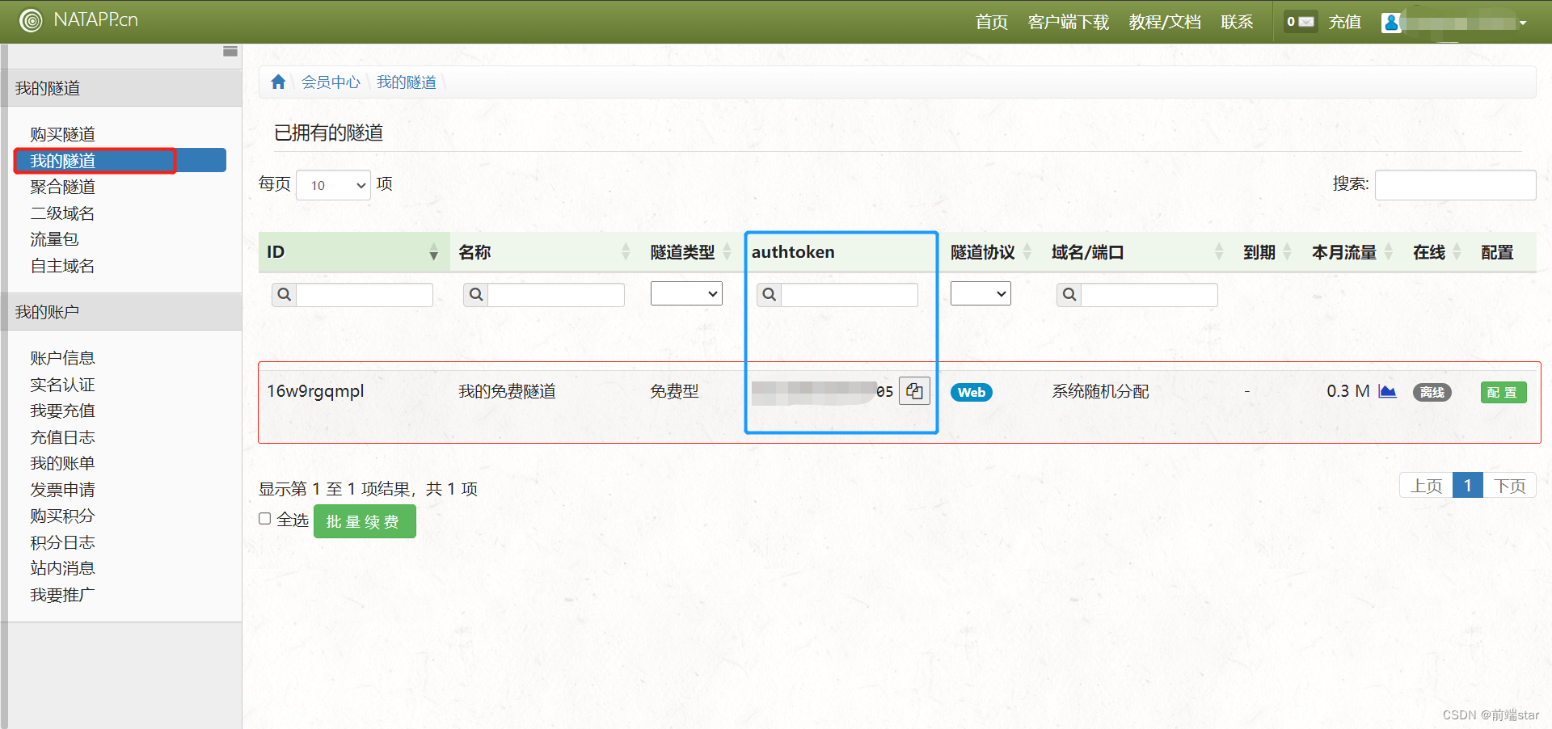
Task: Sort by the 到期 column
Action: coord(1288,252)
